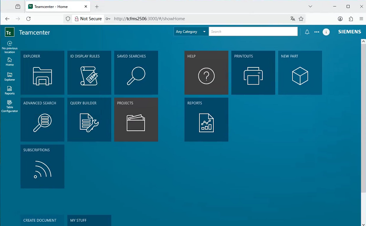The width and height of the screenshot is (366, 226).
Task: Open the Subscriptions tile
Action: pyautogui.click(x=42, y=166)
